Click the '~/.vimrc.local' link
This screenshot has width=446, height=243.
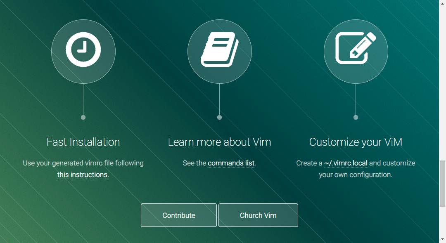coord(346,163)
